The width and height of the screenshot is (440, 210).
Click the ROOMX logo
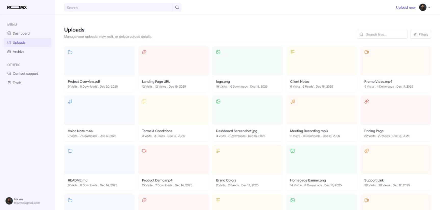[17, 8]
